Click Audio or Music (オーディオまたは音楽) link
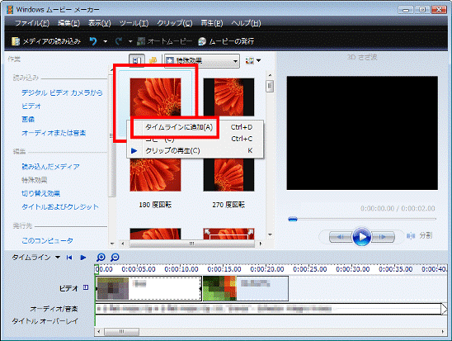Viewport: 452px width, 341px height. (54, 133)
